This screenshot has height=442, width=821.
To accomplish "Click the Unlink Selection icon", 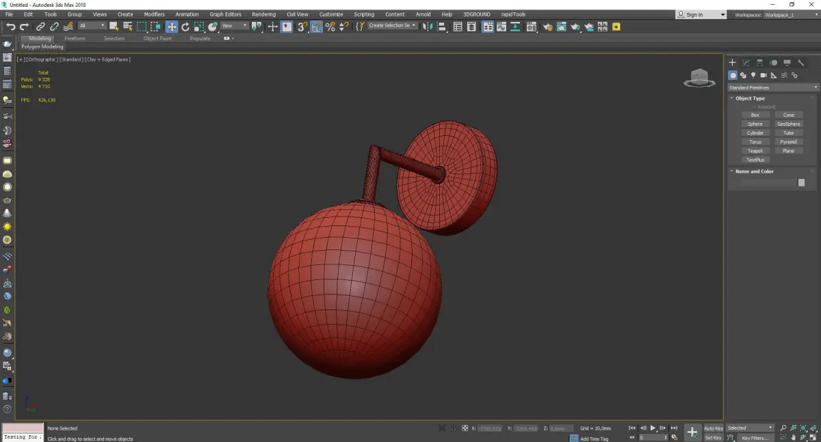I will click(54, 27).
